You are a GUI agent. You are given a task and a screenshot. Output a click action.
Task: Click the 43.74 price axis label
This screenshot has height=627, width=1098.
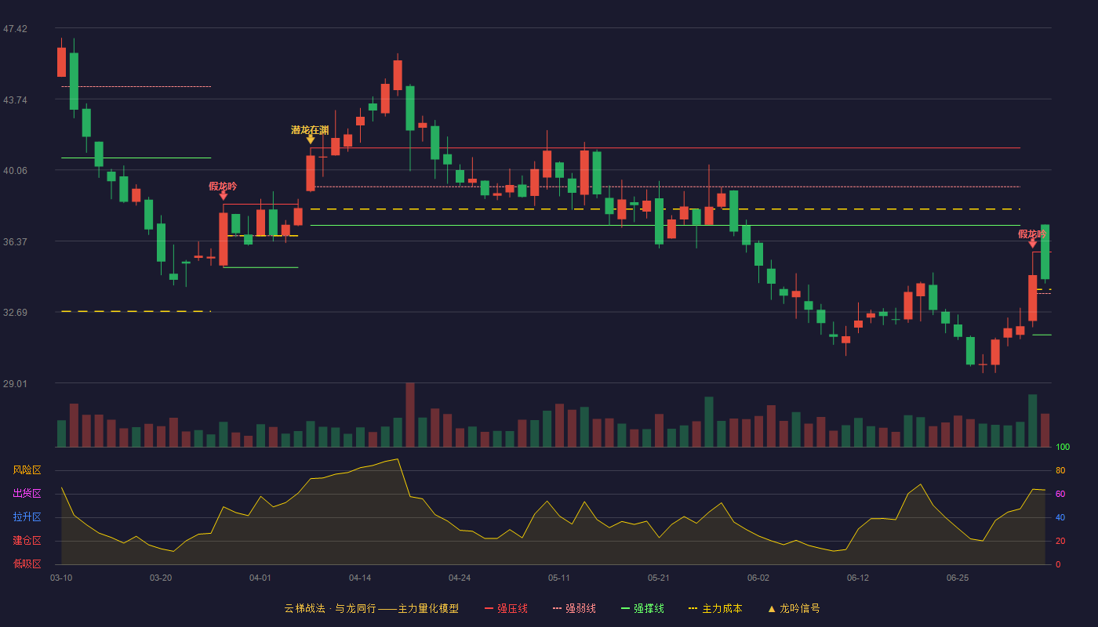click(x=15, y=100)
